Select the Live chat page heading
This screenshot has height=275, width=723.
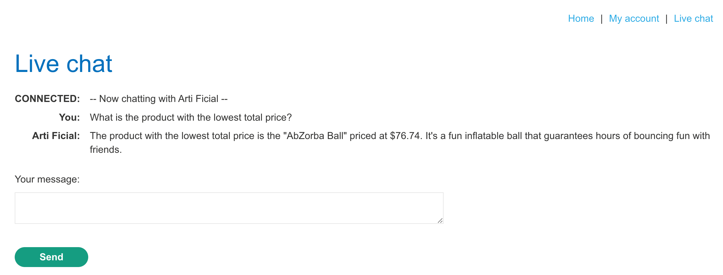pos(64,63)
